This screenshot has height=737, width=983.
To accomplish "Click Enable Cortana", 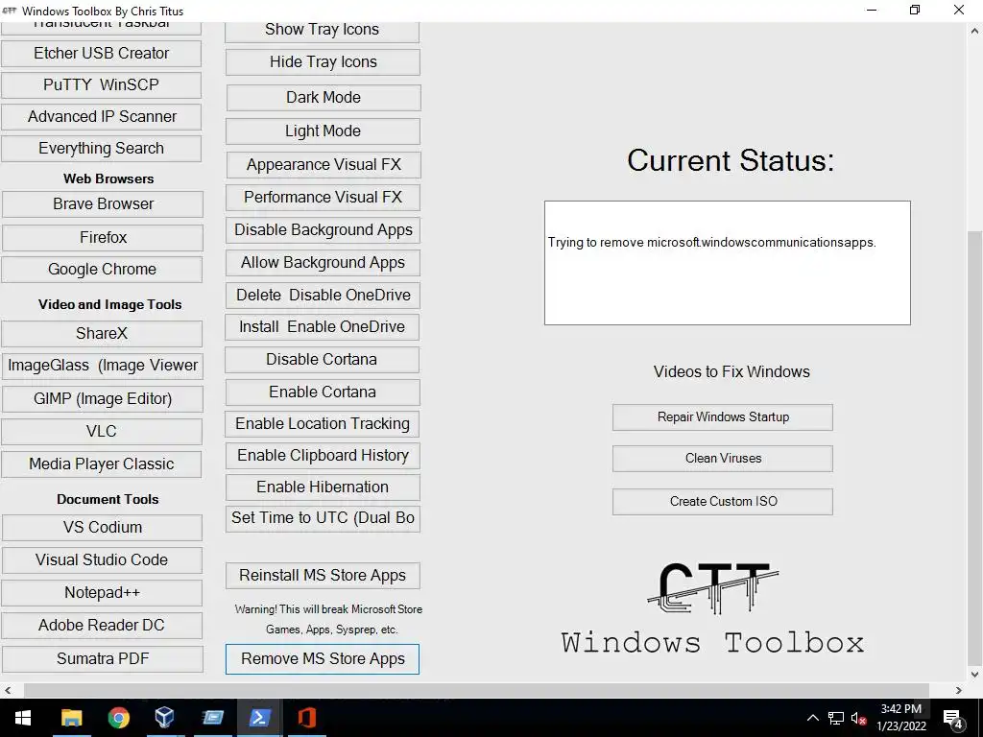I will (x=323, y=392).
